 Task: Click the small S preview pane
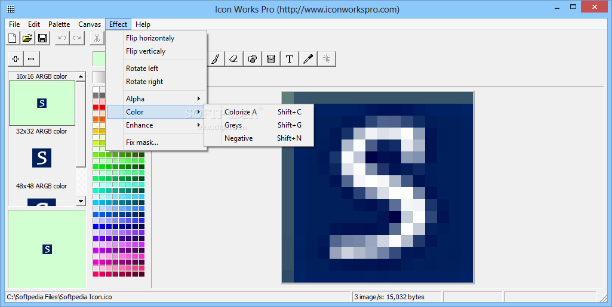pos(47,249)
